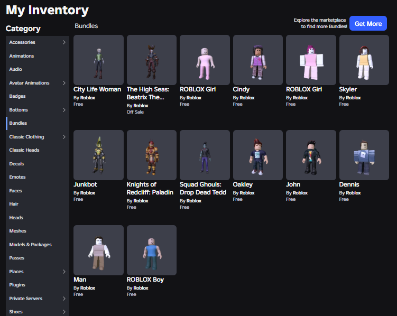Expand the Avatar Animations submenu arrow

[64, 83]
